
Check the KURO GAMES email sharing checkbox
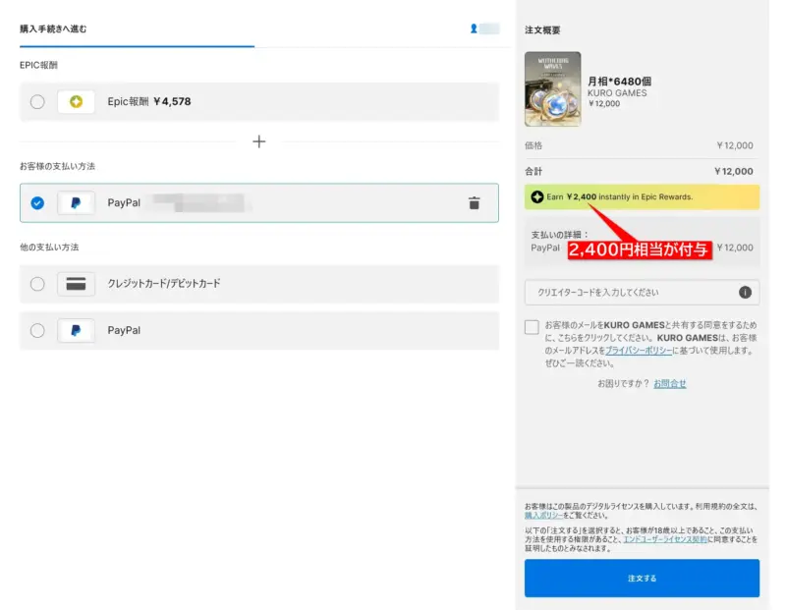pyautogui.click(x=532, y=327)
